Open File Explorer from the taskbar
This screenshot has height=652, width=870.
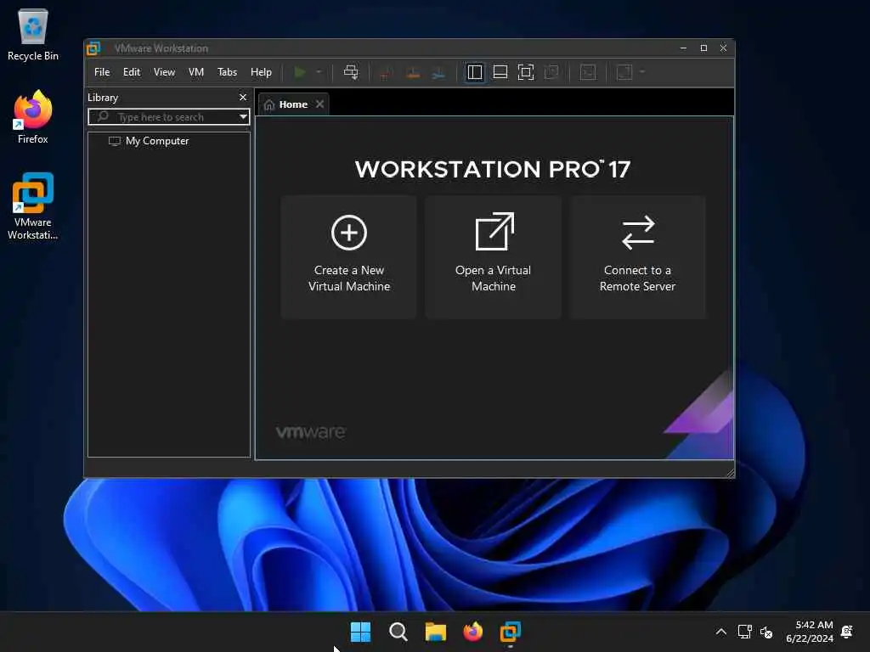[x=436, y=632]
